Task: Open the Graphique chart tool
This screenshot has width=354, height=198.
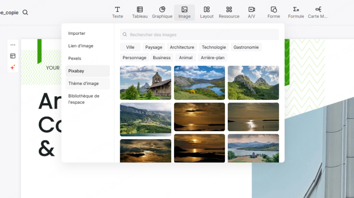Action: coord(162,12)
